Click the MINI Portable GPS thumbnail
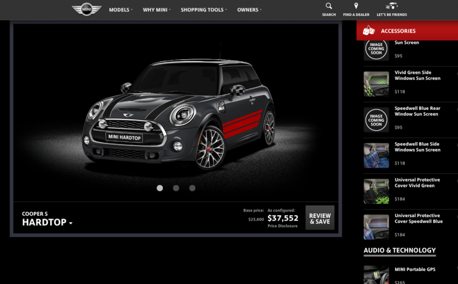The width and height of the screenshot is (458, 284). click(376, 275)
